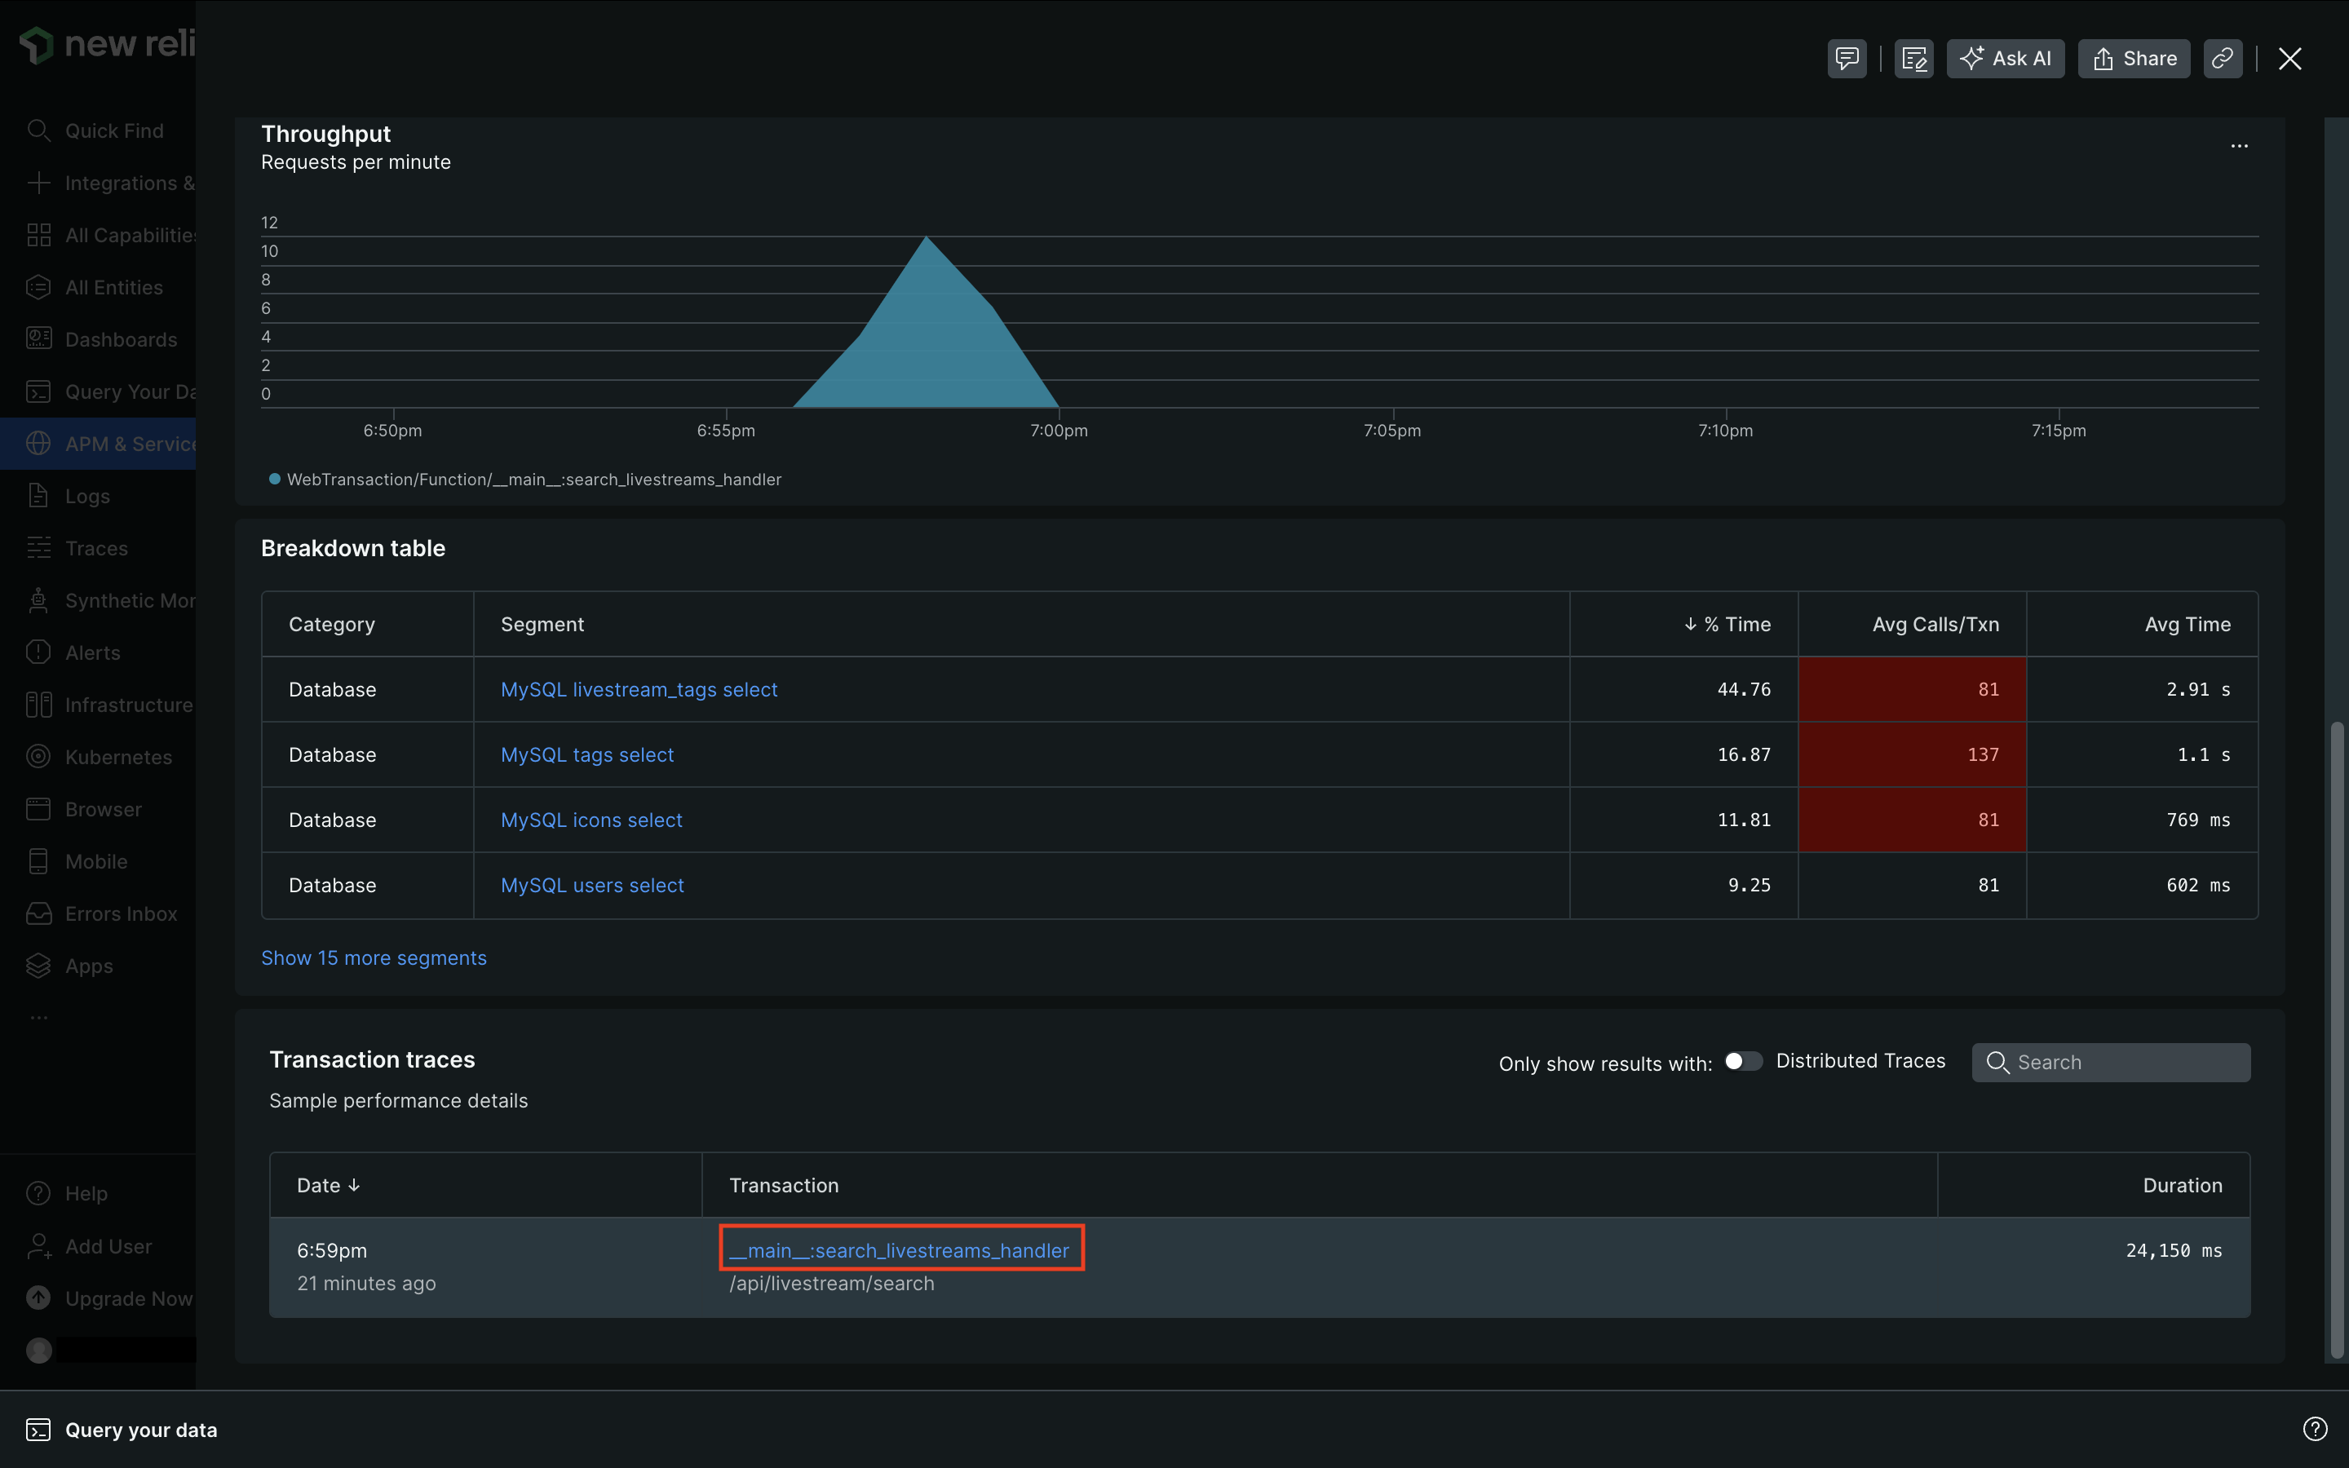Open Kubernetes in the left navigation

point(117,758)
